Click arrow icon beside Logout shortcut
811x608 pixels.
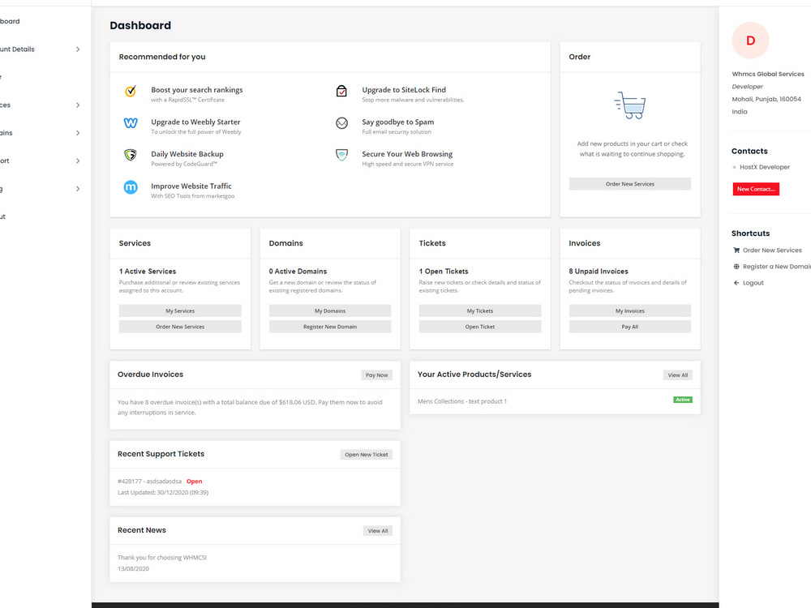click(x=736, y=283)
